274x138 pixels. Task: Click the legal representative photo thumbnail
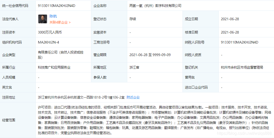tap(43, 19)
